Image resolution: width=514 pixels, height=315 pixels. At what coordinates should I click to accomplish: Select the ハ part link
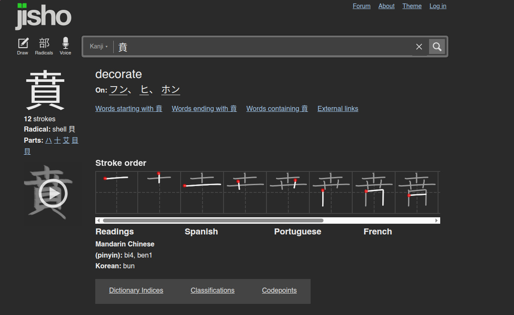[48, 141]
